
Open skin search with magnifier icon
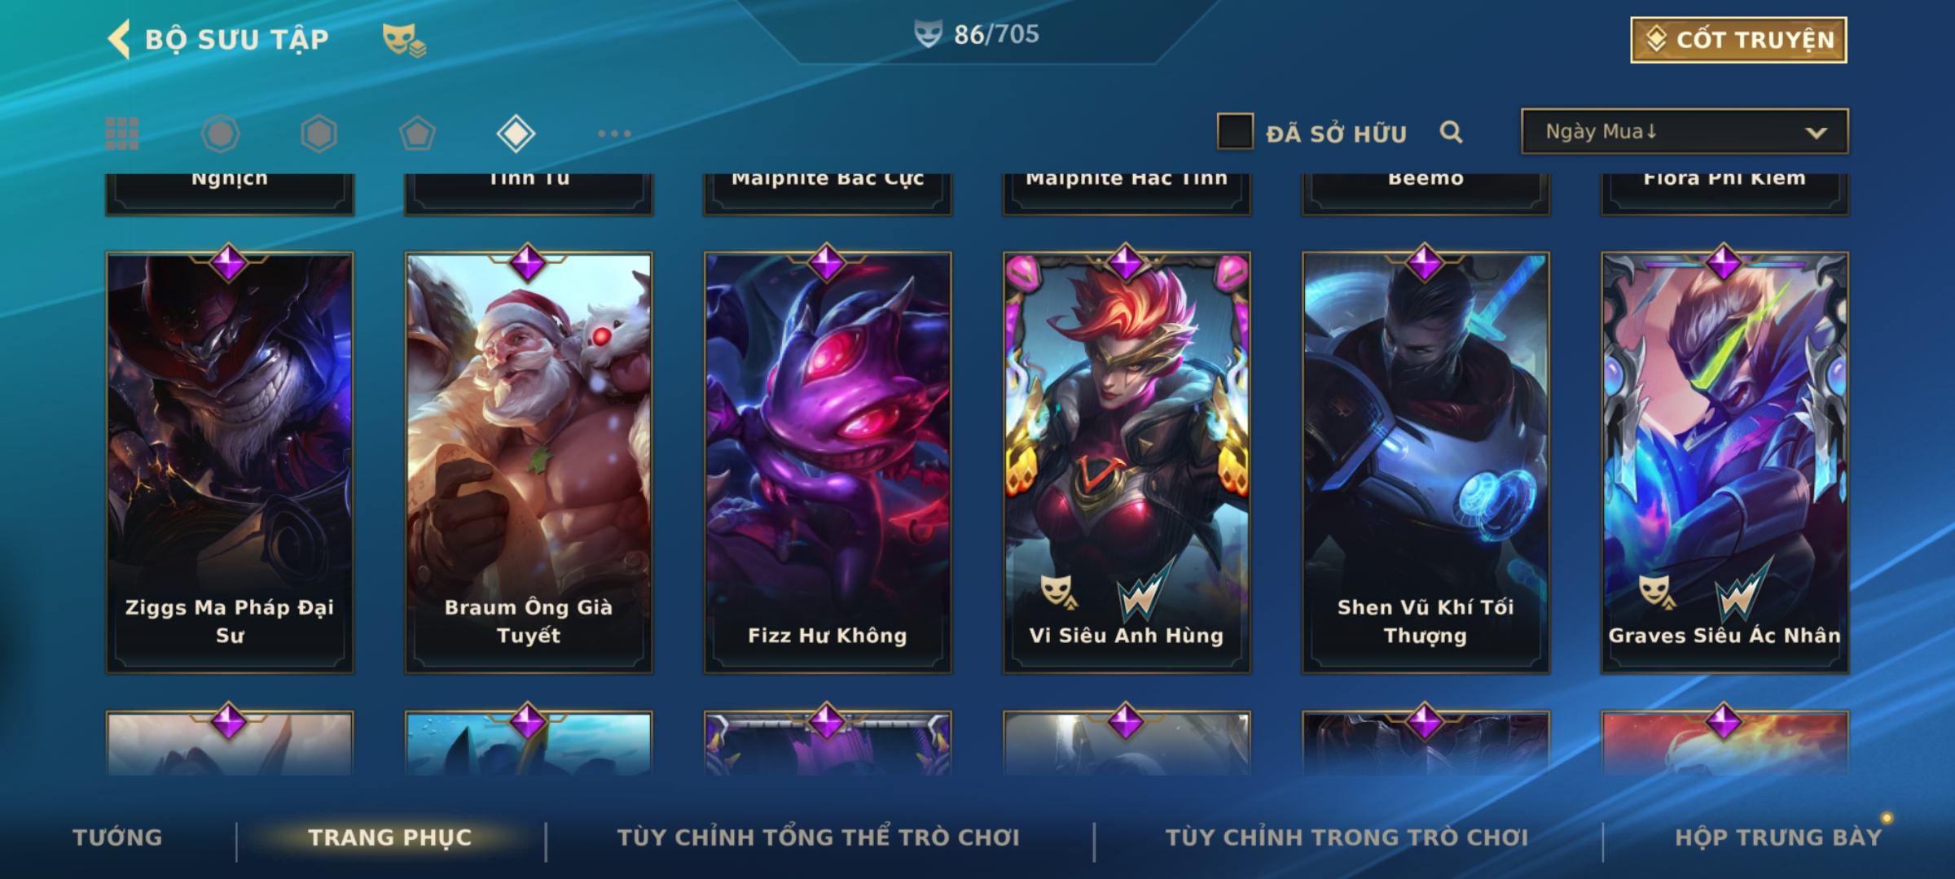[1451, 132]
